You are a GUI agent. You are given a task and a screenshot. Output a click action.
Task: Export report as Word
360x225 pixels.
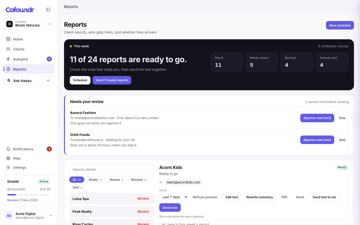(300, 197)
